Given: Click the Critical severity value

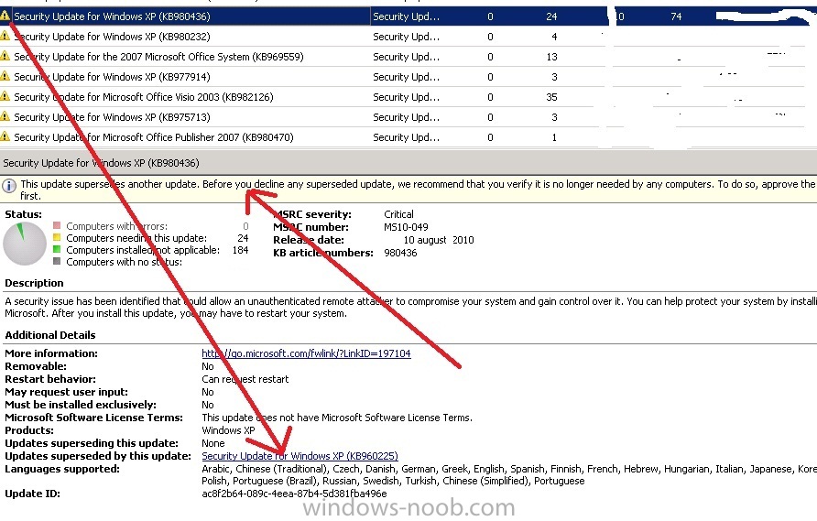Looking at the screenshot, I should click(398, 214).
